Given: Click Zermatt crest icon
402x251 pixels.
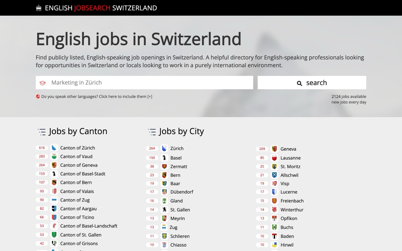Looking at the screenshot, I should (164, 166).
